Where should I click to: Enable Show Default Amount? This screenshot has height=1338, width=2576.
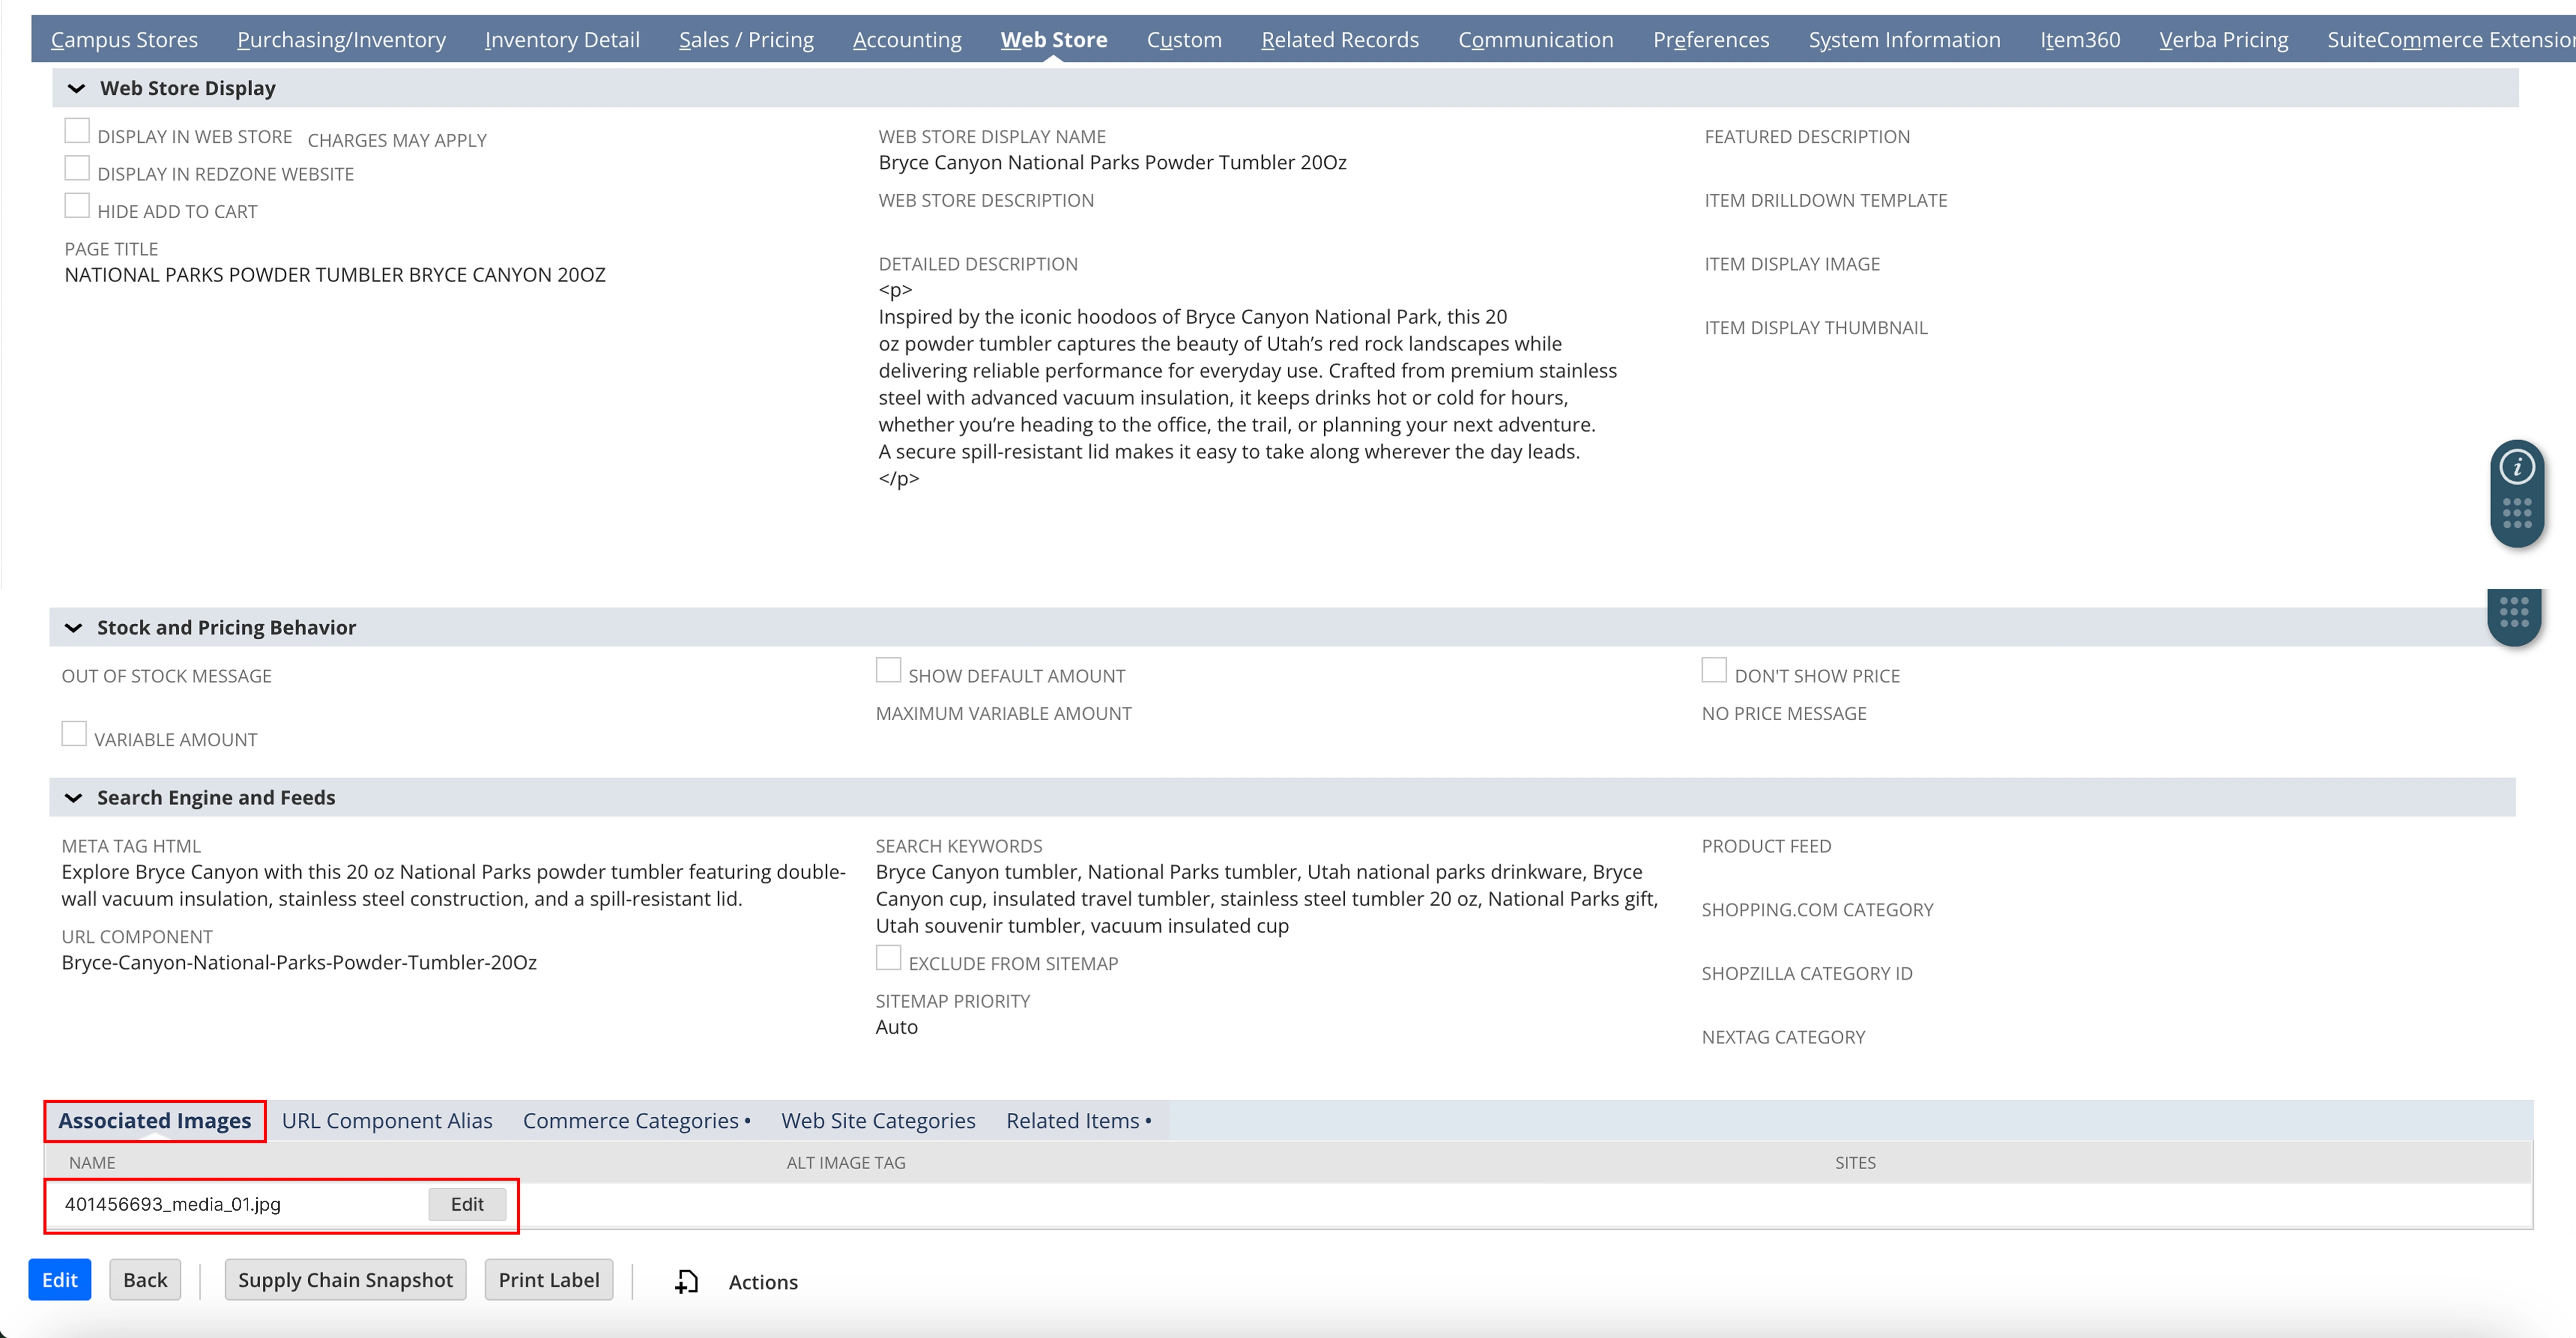[888, 670]
